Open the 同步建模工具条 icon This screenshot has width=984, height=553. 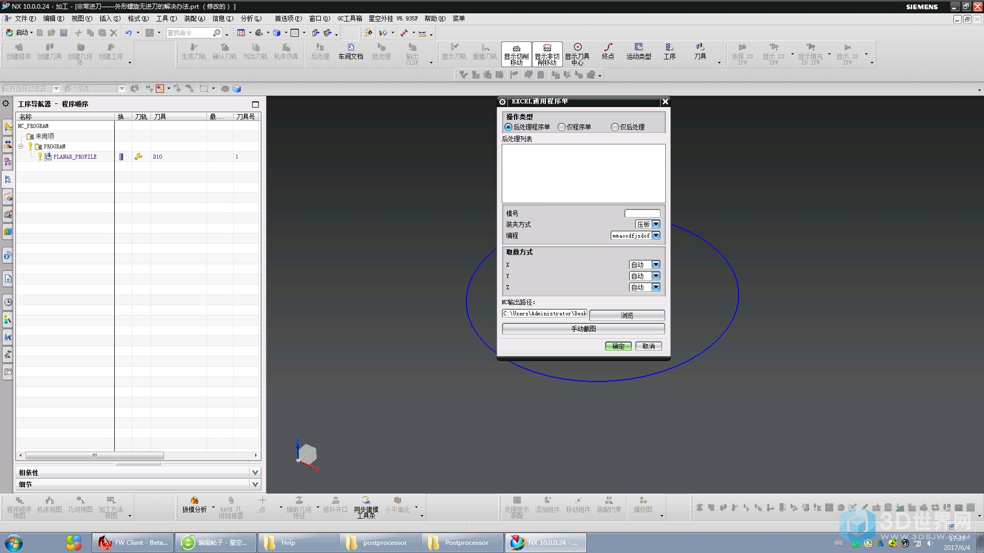coord(366,507)
